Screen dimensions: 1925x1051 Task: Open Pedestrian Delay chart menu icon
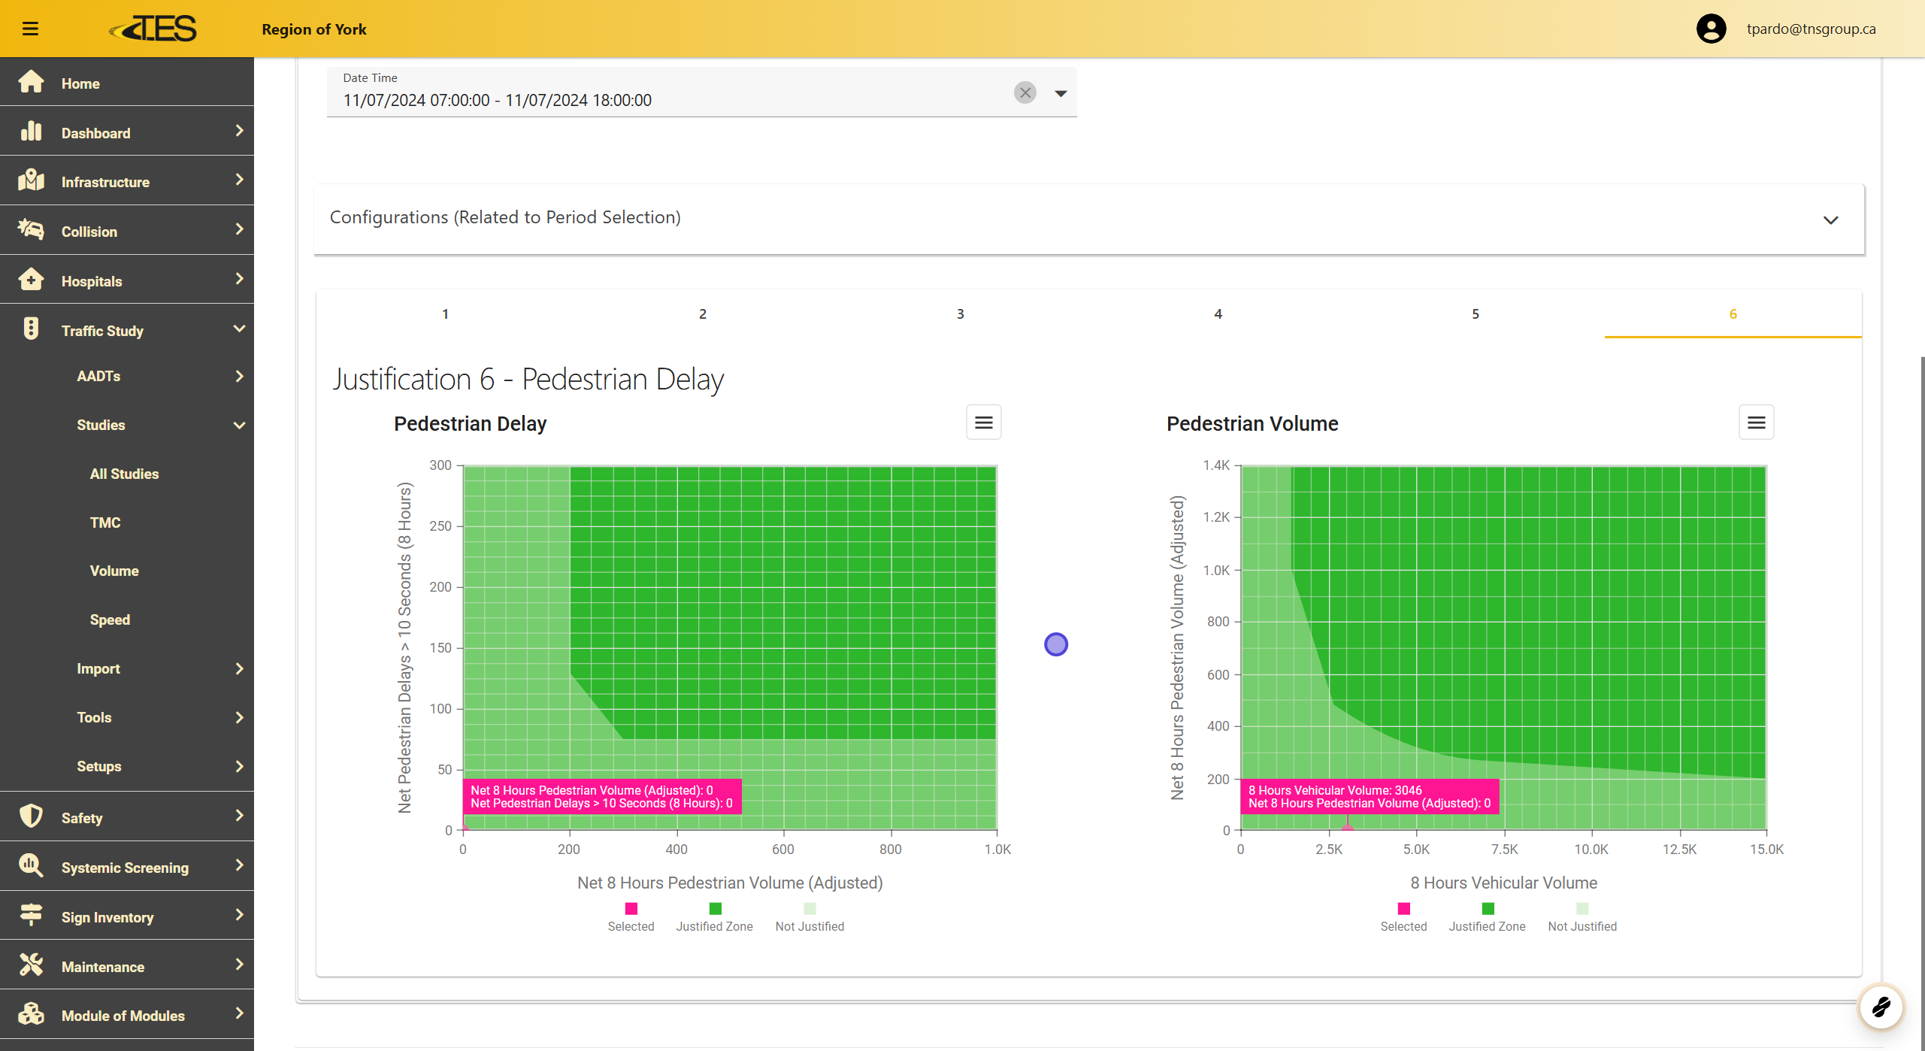pos(983,423)
